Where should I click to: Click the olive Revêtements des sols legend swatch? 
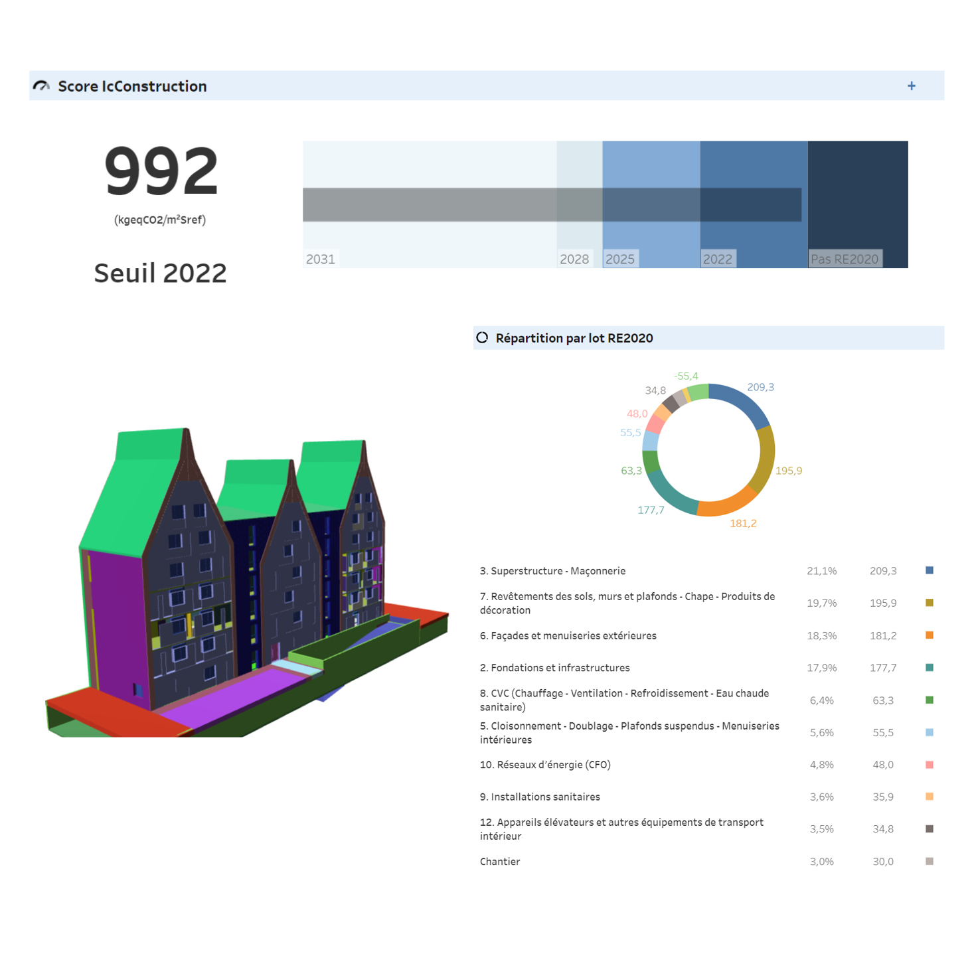pyautogui.click(x=929, y=603)
